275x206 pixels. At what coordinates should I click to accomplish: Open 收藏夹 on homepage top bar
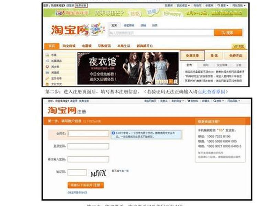coord(209,5)
